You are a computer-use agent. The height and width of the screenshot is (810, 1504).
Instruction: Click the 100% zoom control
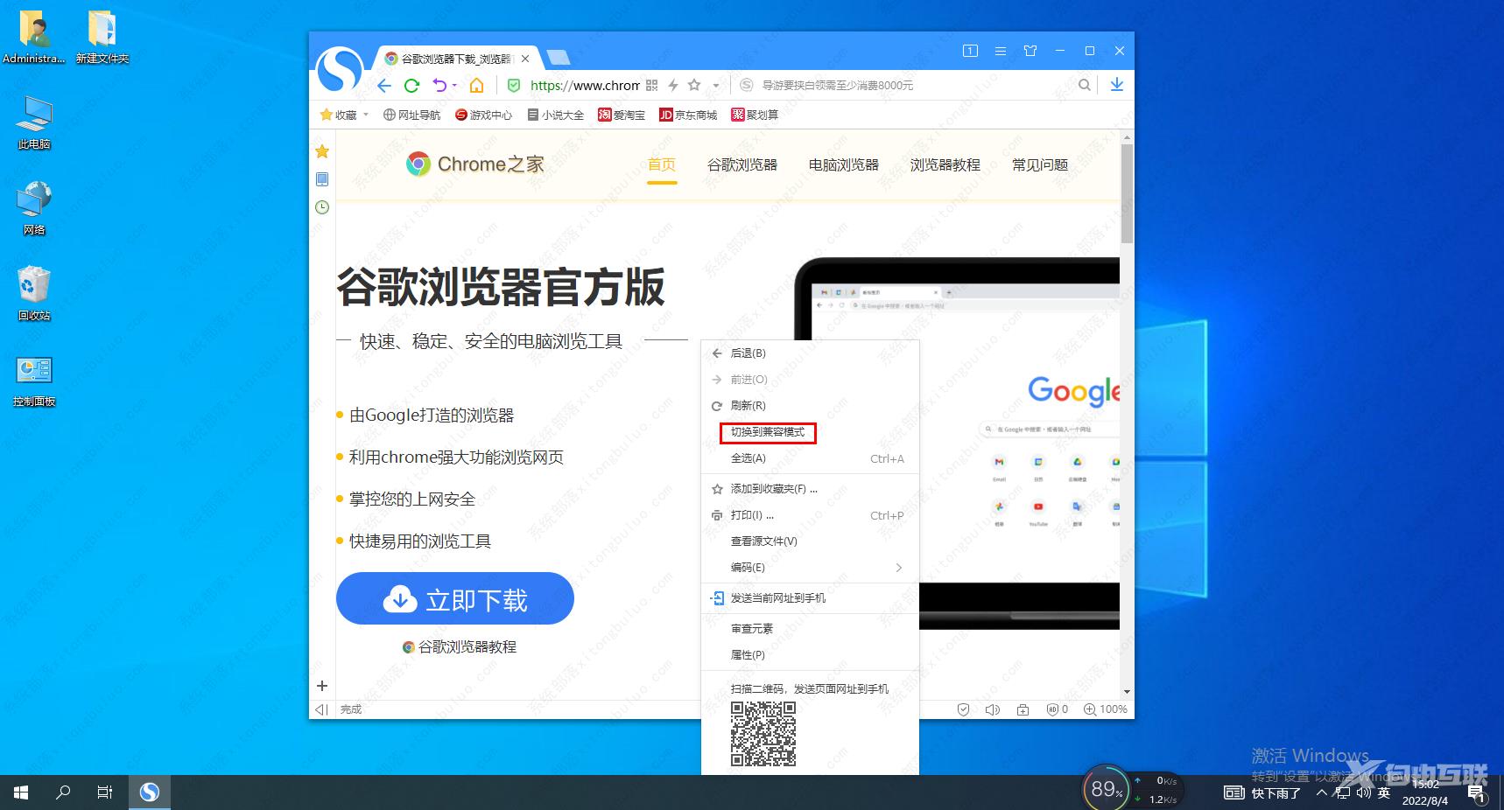tap(1106, 709)
